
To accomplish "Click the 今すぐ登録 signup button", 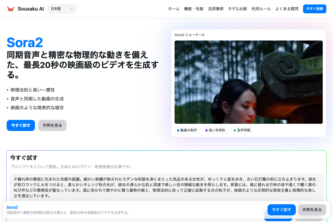I will [x=314, y=9].
